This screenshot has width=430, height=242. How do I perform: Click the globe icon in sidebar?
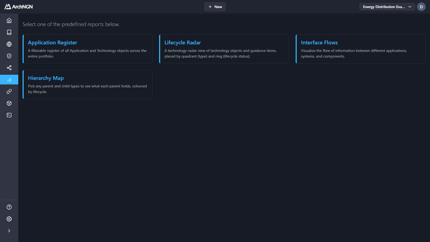click(9, 44)
